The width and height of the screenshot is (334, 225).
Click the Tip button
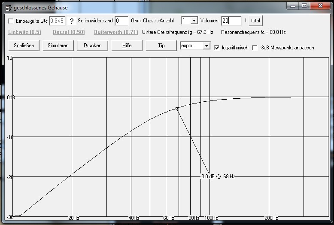pos(161,46)
